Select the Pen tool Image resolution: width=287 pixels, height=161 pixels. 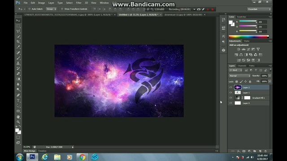(x=18, y=95)
